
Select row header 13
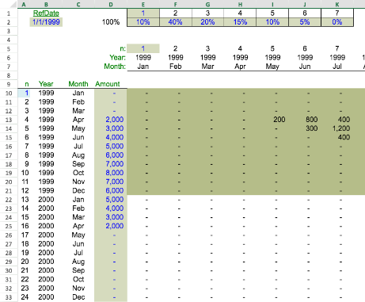pos(9,120)
